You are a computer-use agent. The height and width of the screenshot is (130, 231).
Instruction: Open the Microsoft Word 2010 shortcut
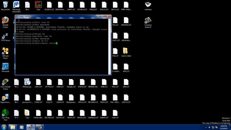click(x=16, y=7)
